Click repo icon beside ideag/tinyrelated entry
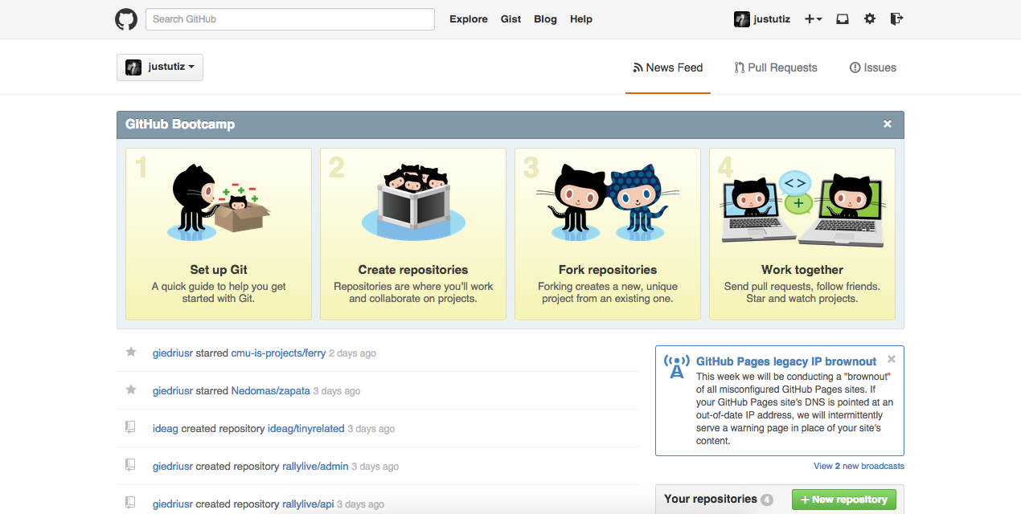1021x514 pixels. (130, 427)
